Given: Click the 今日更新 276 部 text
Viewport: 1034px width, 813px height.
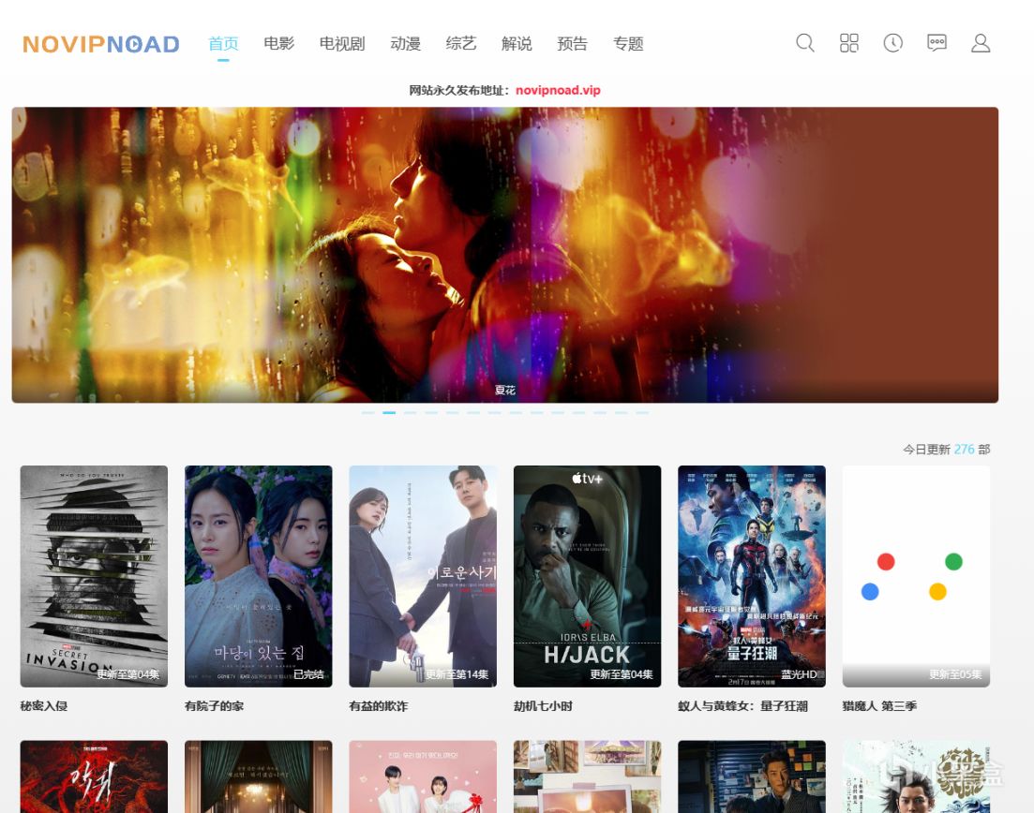Looking at the screenshot, I should coord(946,450).
